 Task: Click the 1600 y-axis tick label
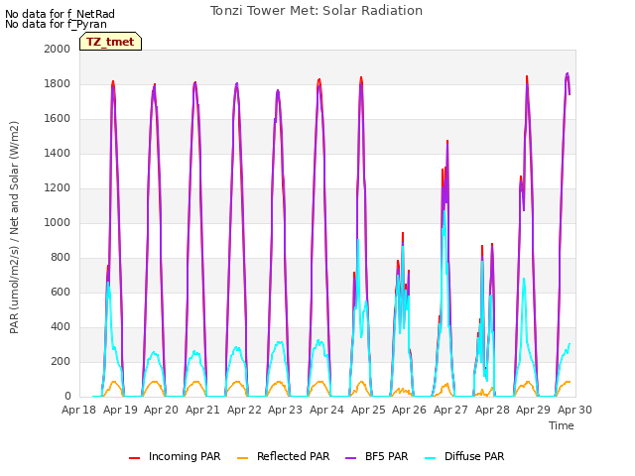[x=58, y=119]
